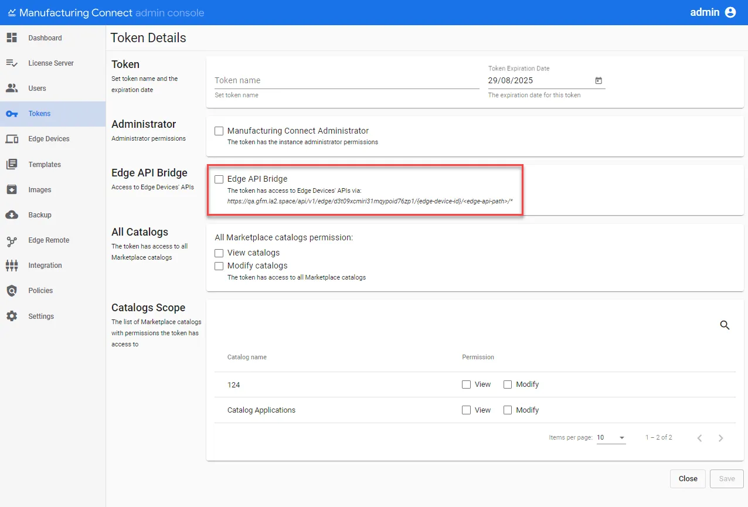
Task: Open the admin account avatar icon
Action: pos(730,12)
